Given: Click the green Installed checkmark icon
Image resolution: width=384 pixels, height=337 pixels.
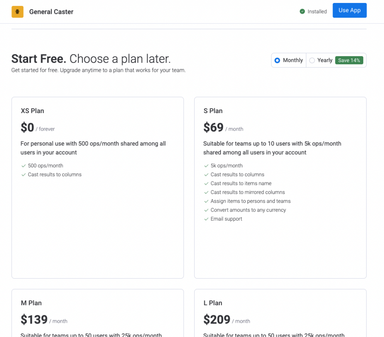Looking at the screenshot, I should pyautogui.click(x=302, y=12).
